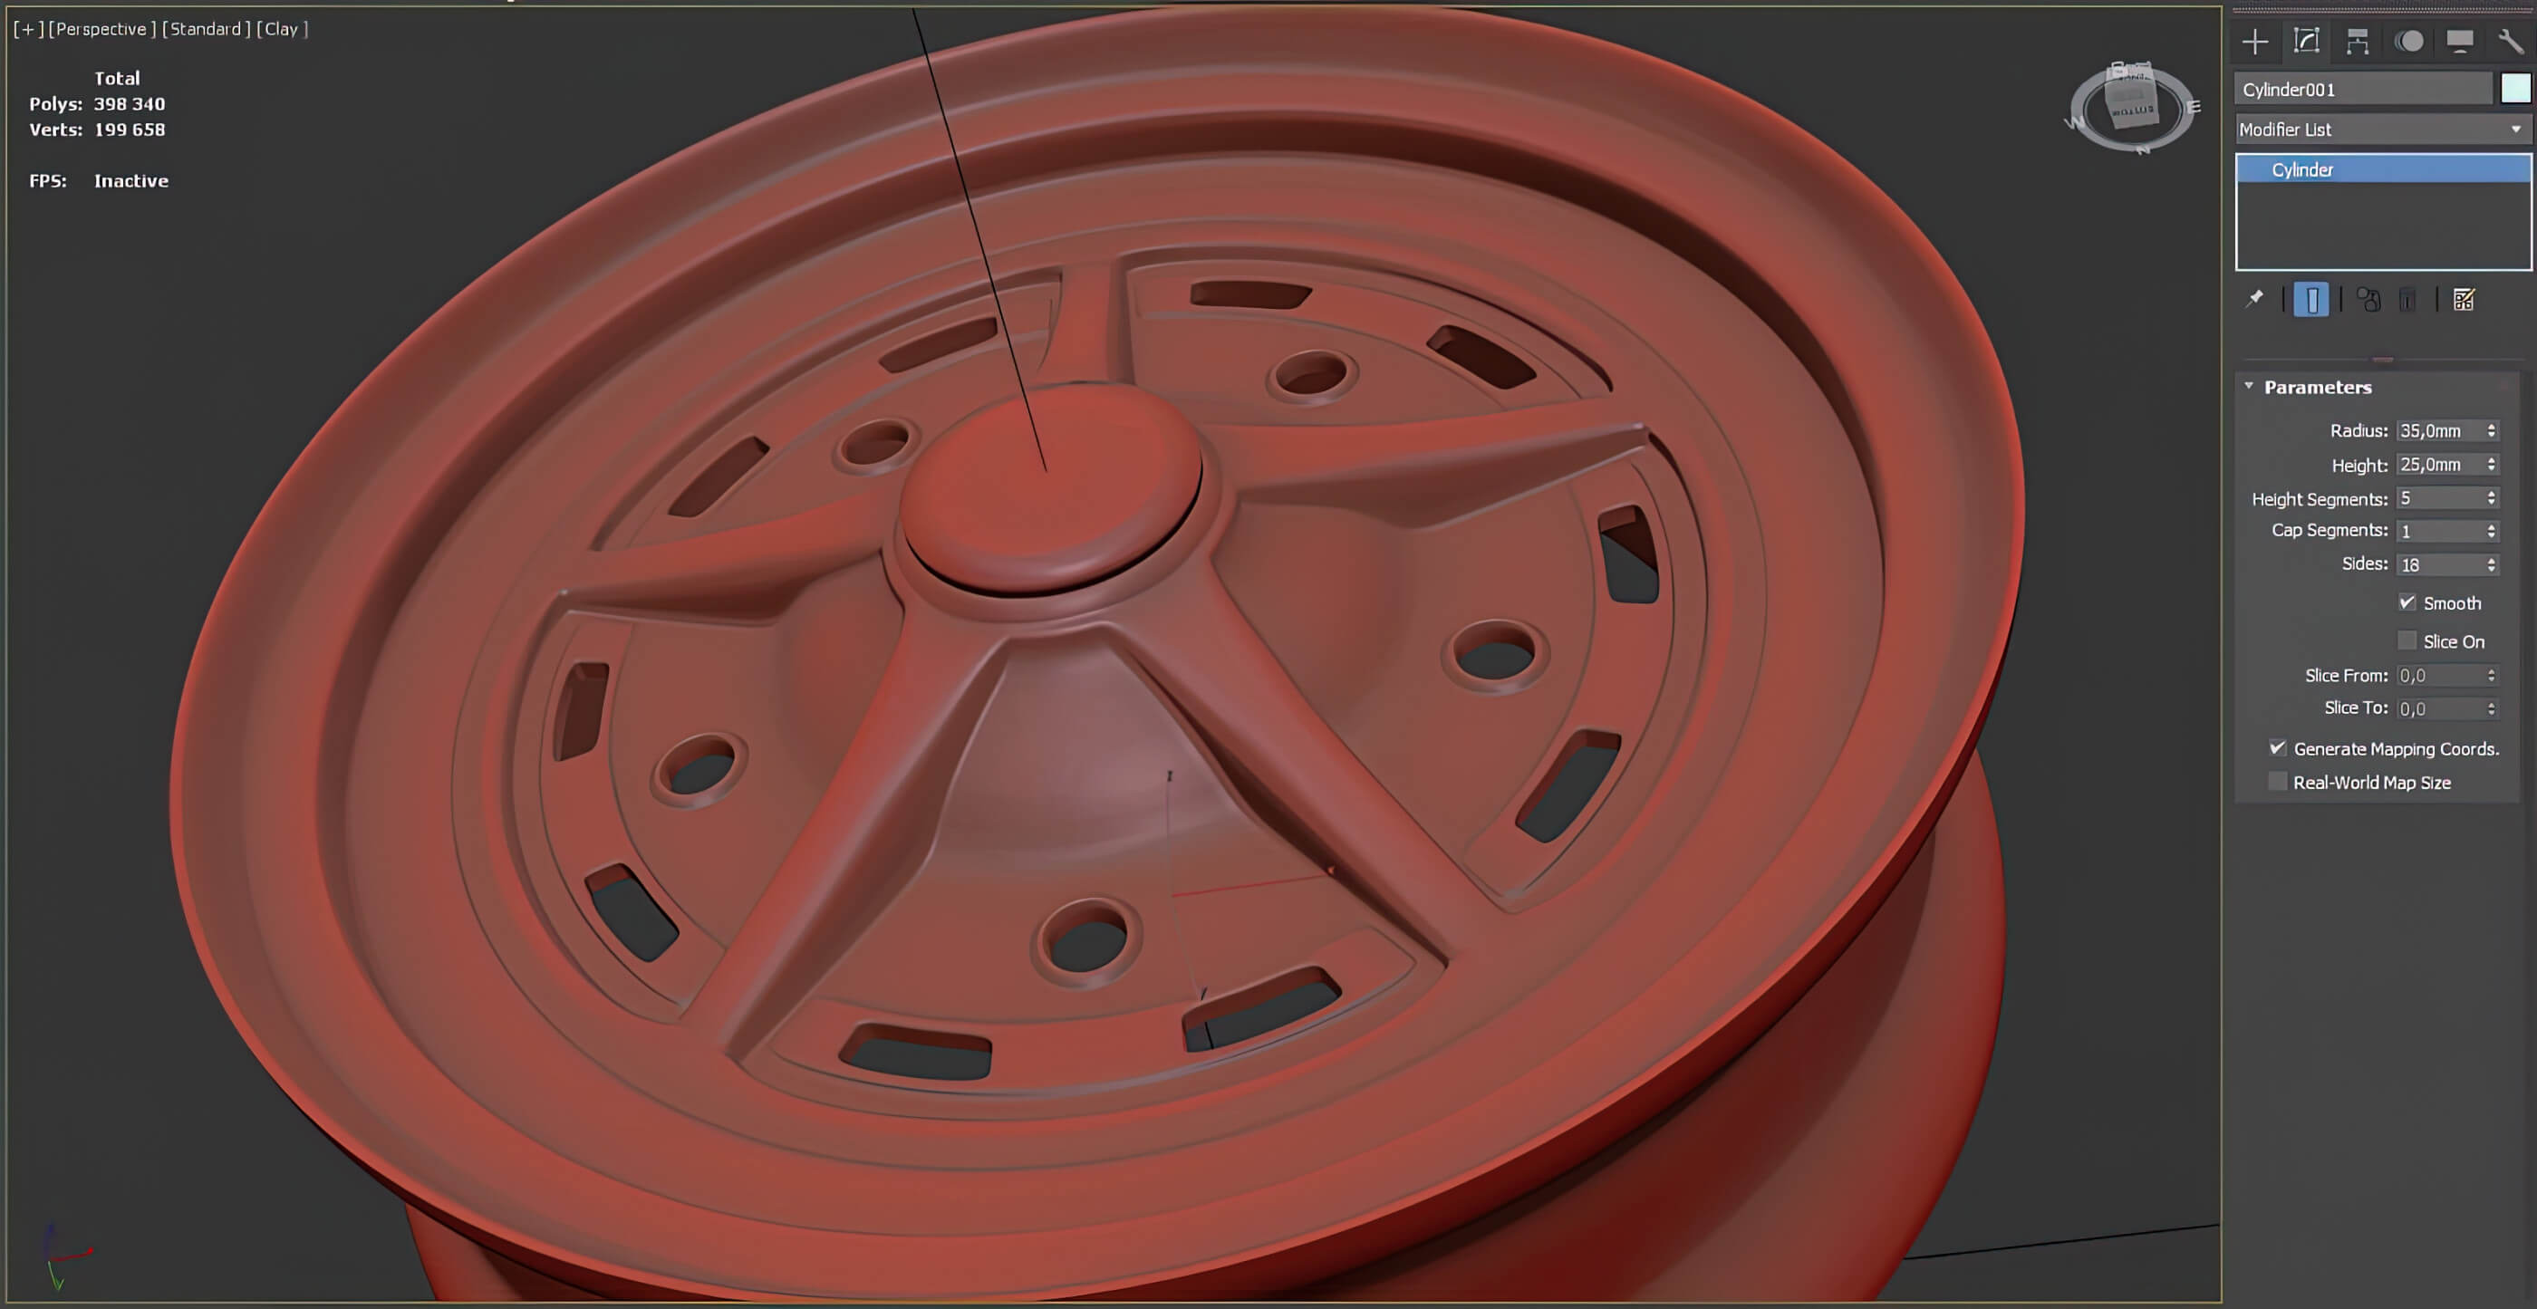Switch to the Hierarchy panel
The image size is (2537, 1309).
coord(2357,42)
